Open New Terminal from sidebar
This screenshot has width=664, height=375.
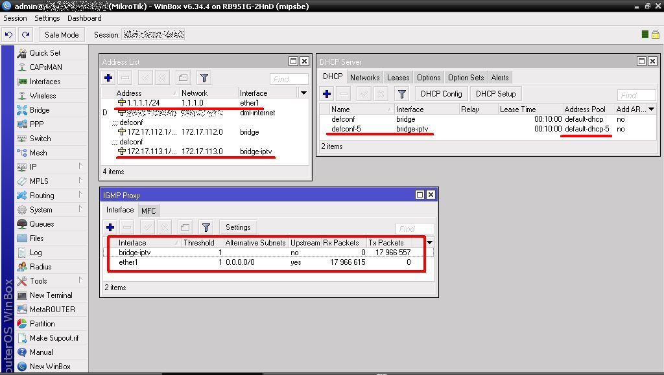click(x=51, y=295)
